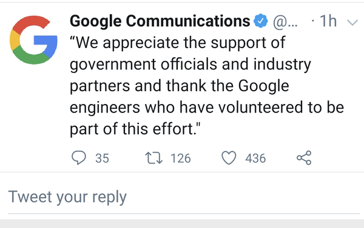Like the tweet with heart icon
Viewport: 364px width, 228px height.
tap(229, 157)
